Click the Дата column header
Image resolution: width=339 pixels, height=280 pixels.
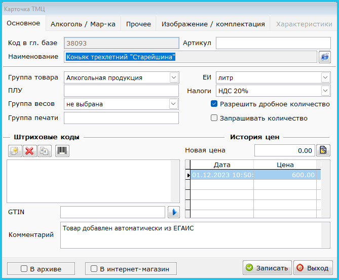point(222,165)
